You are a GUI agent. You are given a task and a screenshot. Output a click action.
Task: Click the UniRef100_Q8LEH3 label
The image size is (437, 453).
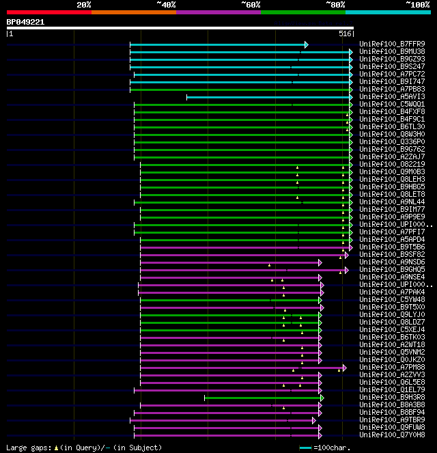tap(392, 179)
